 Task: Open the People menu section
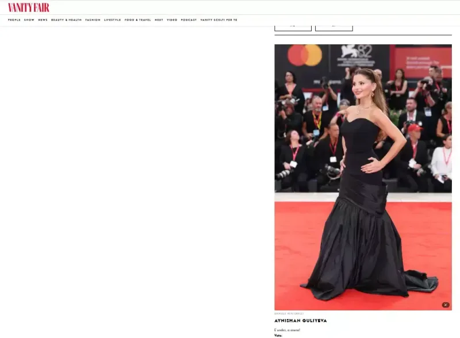[x=14, y=20]
